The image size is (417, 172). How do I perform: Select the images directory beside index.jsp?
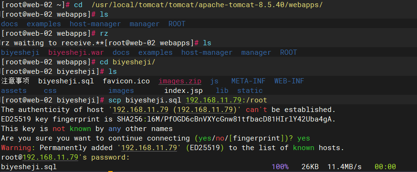click(x=121, y=91)
